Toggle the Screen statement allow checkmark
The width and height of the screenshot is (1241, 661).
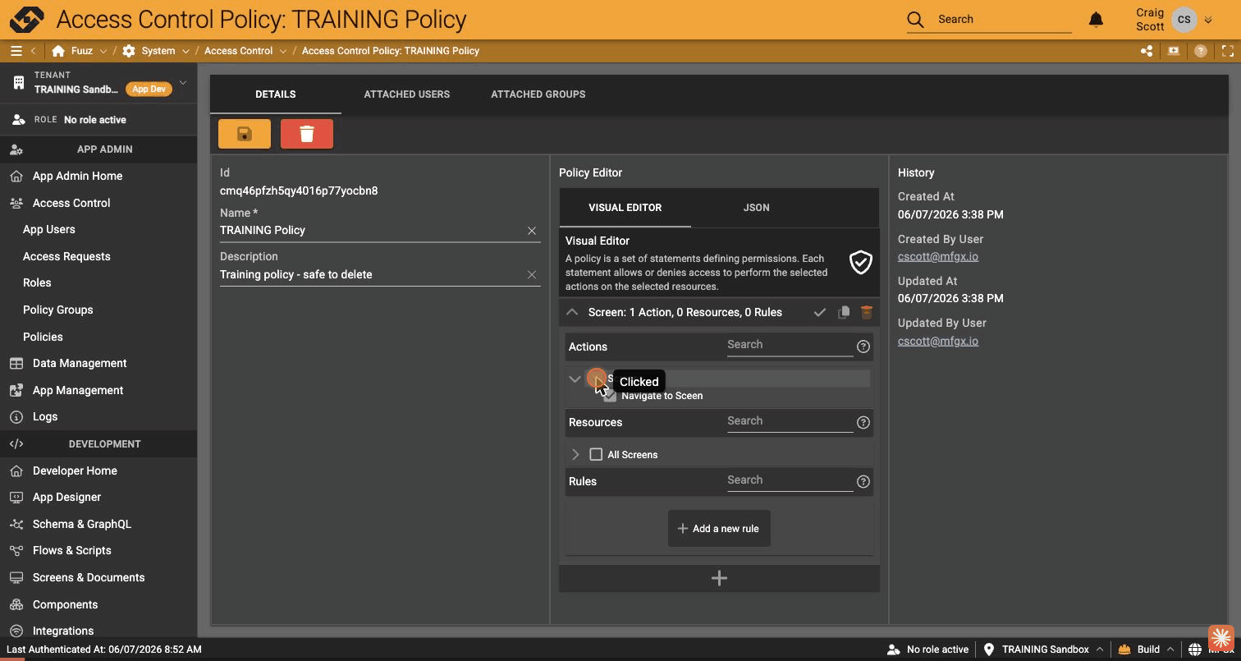[819, 313]
